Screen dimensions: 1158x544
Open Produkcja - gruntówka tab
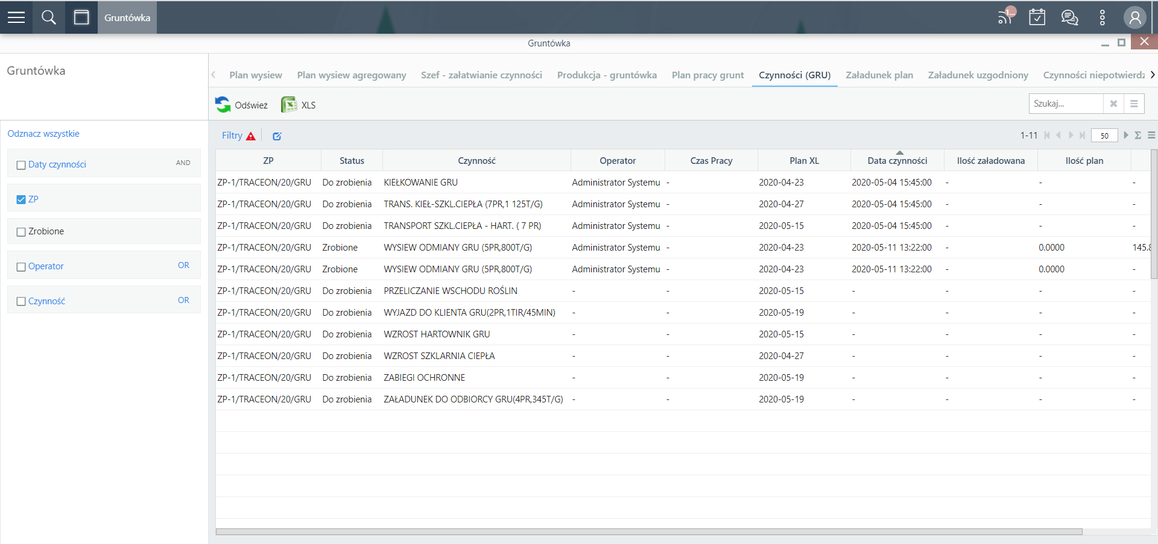pos(607,75)
